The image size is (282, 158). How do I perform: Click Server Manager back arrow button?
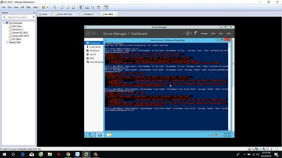pyautogui.click(x=88, y=33)
